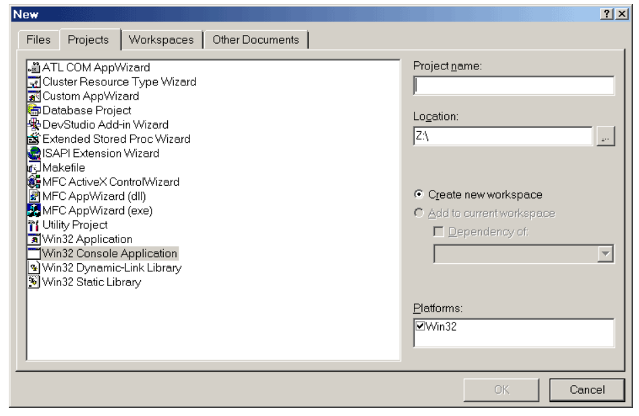The height and width of the screenshot is (416, 639).
Task: Select 'ATL COM AppWizard' in the list
Action: click(96, 67)
